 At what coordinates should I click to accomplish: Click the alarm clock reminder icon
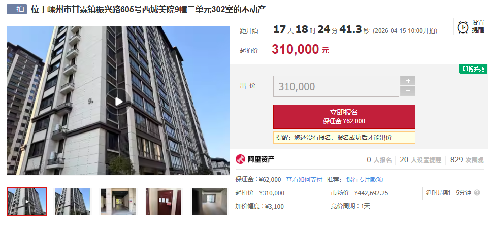[463, 27]
